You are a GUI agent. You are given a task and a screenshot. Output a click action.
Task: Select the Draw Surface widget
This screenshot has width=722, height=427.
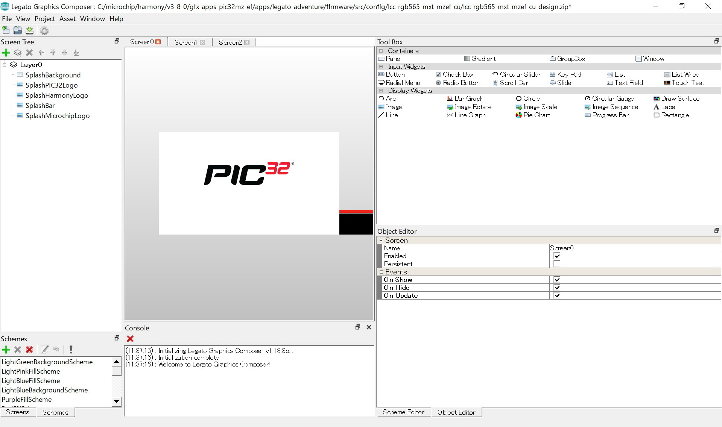click(x=676, y=98)
